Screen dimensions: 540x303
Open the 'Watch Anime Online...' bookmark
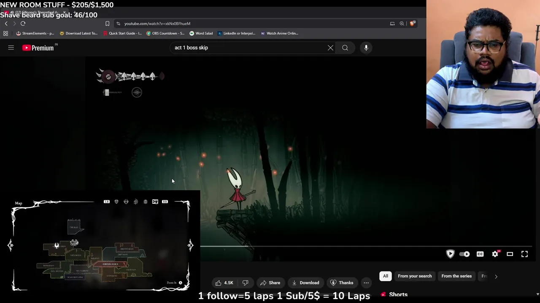click(279, 33)
